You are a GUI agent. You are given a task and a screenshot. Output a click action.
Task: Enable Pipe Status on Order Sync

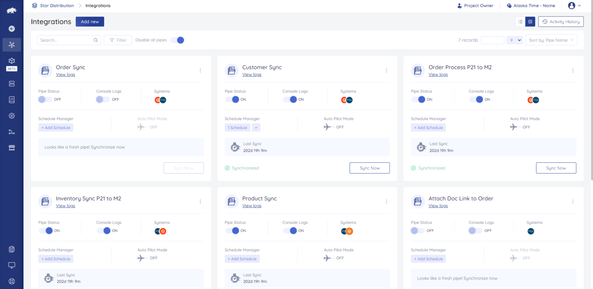(44, 99)
